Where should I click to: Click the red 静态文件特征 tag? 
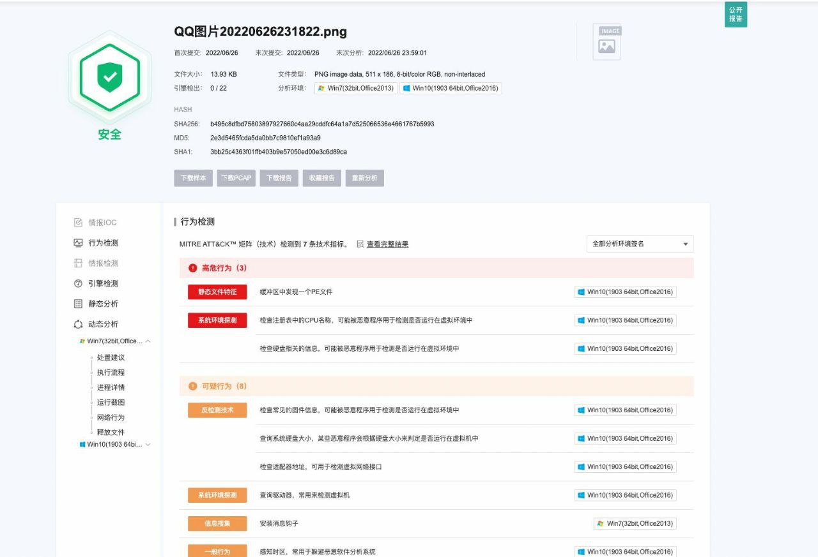click(x=217, y=292)
